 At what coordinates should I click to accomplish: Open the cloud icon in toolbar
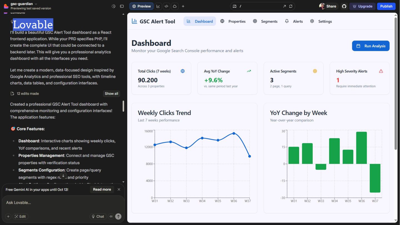pyautogui.click(x=175, y=6)
